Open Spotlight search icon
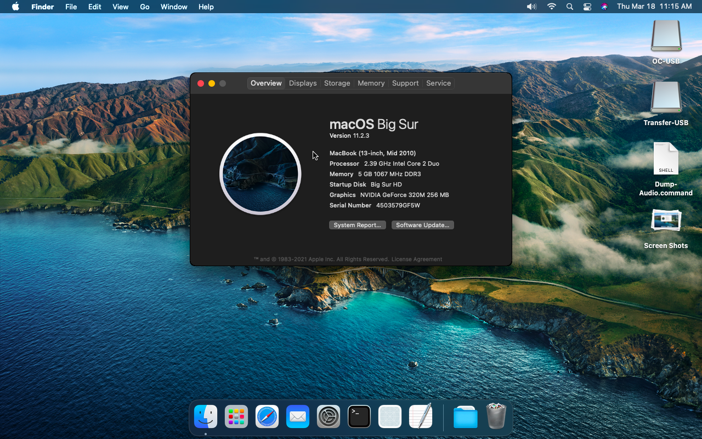This screenshot has width=702, height=439. tap(570, 7)
